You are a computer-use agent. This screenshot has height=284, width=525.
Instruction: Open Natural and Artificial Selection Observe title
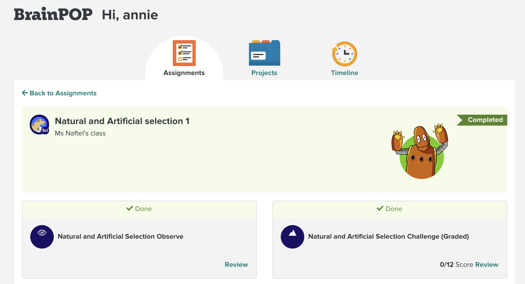coord(121,236)
